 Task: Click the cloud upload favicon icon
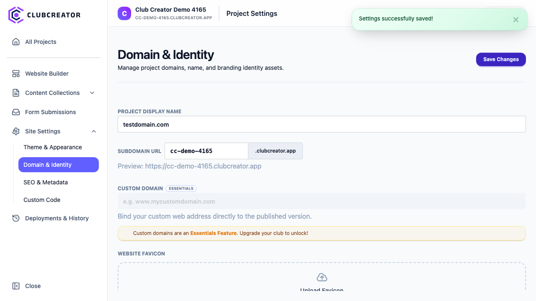(322, 277)
